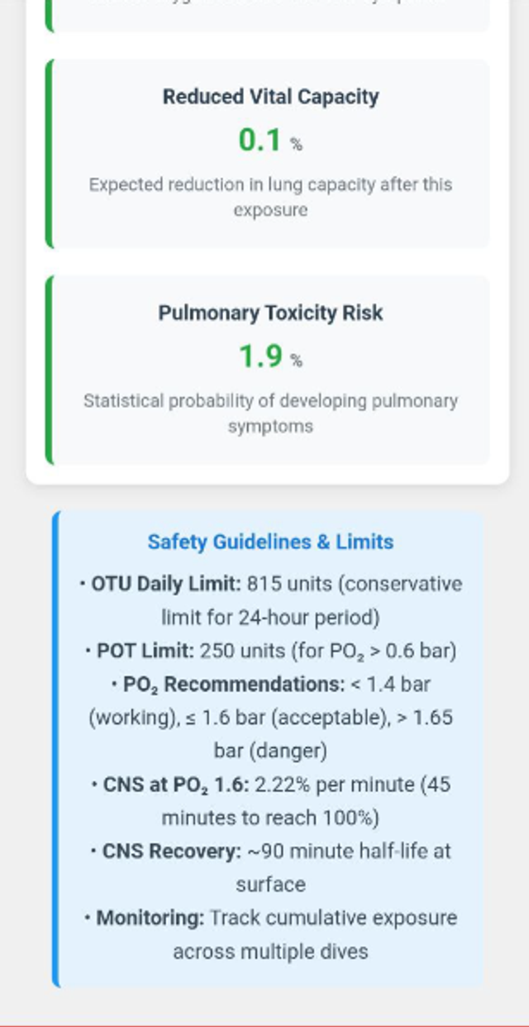529x1027 pixels.
Task: Click the 0.1 vital capacity value
Action: [260, 141]
